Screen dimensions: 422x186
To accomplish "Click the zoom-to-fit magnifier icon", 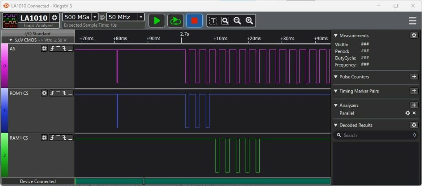I will [x=225, y=21].
